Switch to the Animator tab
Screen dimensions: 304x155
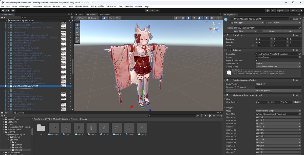pos(105,15)
